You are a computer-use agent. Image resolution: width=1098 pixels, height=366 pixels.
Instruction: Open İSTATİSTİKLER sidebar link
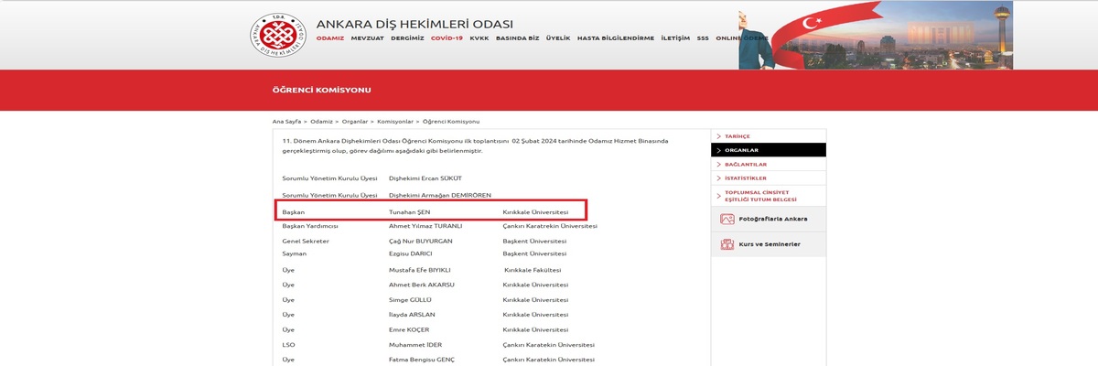pos(746,178)
